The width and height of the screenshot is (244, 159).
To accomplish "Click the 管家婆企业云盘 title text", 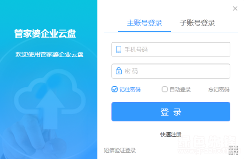I will 45,34.
